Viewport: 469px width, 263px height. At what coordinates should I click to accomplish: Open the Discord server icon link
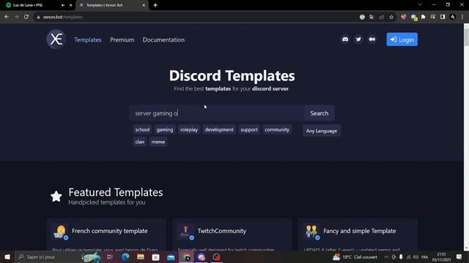click(x=345, y=39)
